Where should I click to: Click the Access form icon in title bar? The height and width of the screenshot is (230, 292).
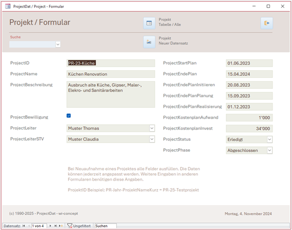pyautogui.click(x=7, y=6)
